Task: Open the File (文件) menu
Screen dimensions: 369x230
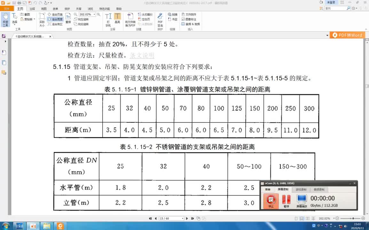Action: coord(7,9)
